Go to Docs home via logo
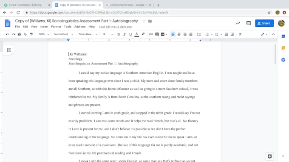This screenshot has width=289, height=162. pos(8,23)
